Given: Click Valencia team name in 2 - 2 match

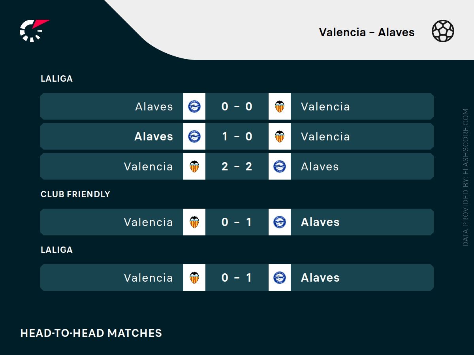Looking at the screenshot, I should [149, 166].
